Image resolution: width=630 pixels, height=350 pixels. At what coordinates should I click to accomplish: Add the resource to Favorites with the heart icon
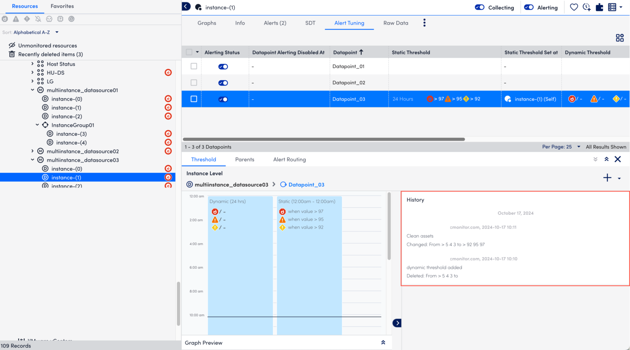pyautogui.click(x=573, y=7)
